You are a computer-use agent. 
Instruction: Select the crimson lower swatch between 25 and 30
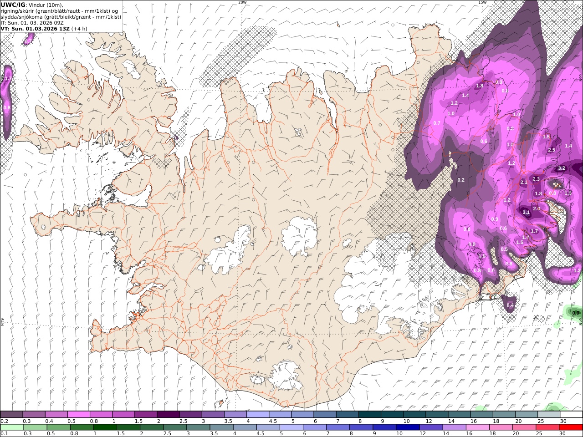547,427
